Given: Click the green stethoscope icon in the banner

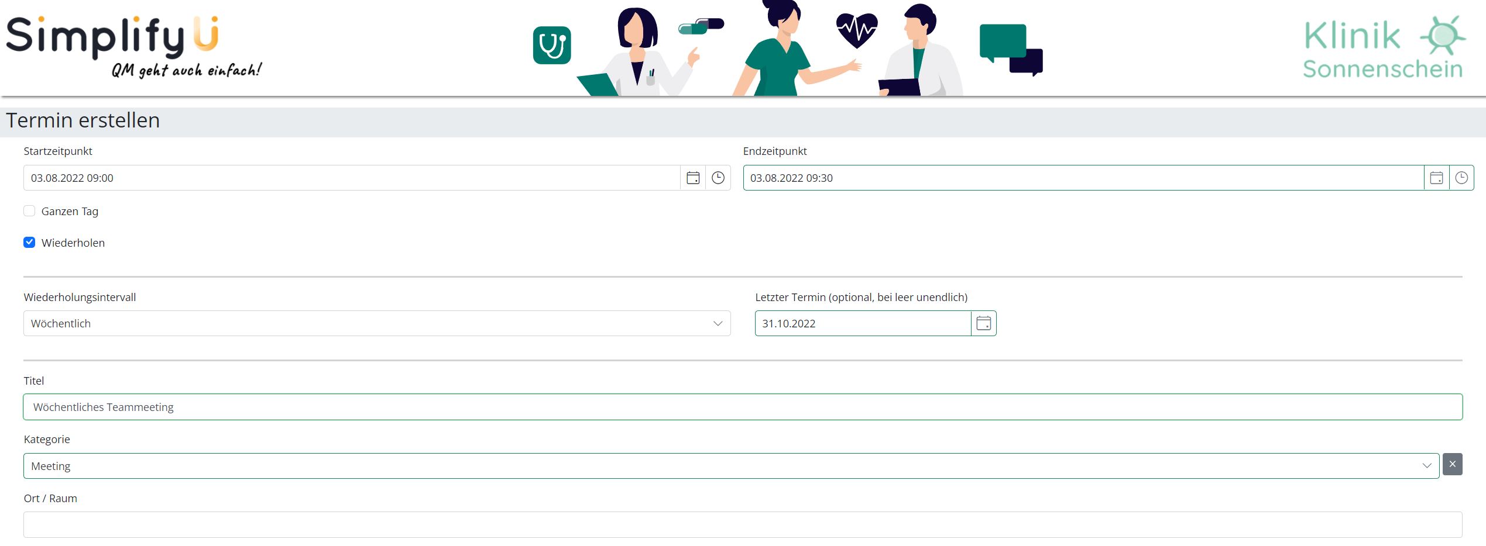Looking at the screenshot, I should point(552,45).
